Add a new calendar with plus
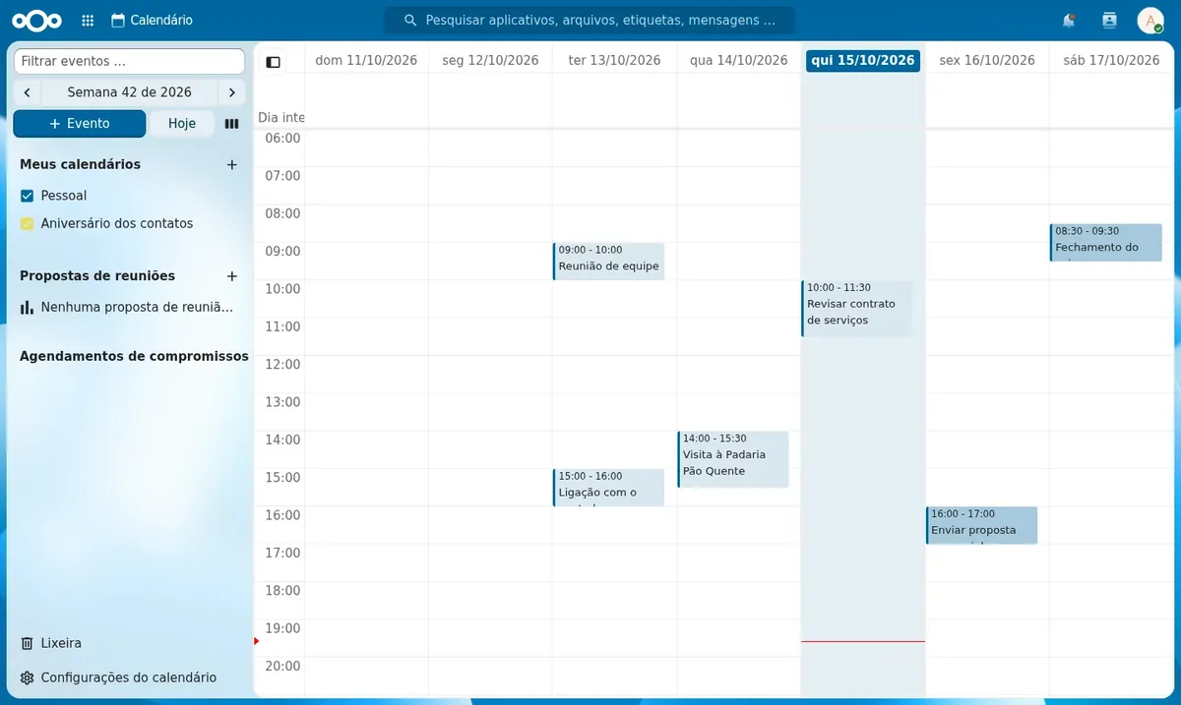Viewport: 1181px width, 705px height. click(232, 164)
